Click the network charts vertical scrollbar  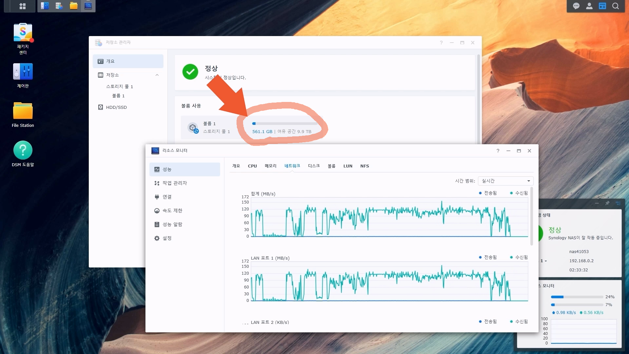pos(531,216)
